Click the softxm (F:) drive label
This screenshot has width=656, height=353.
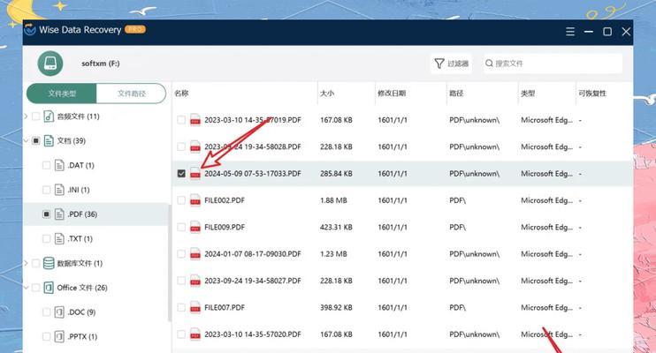(x=101, y=64)
